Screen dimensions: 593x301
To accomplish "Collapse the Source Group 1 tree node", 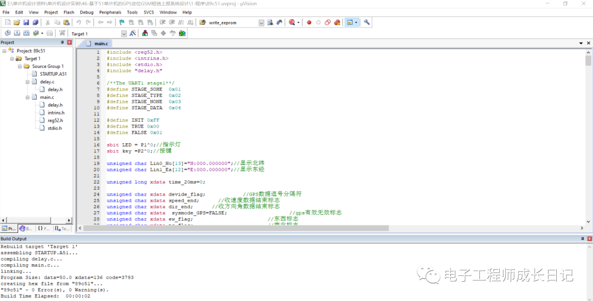I will point(20,66).
